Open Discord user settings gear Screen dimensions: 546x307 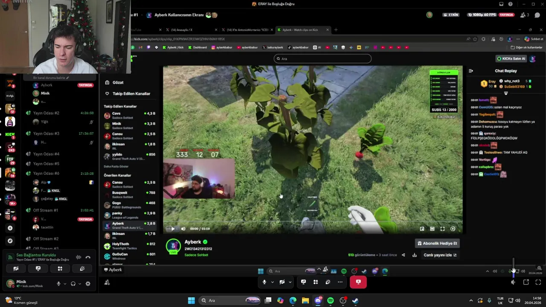88,284
